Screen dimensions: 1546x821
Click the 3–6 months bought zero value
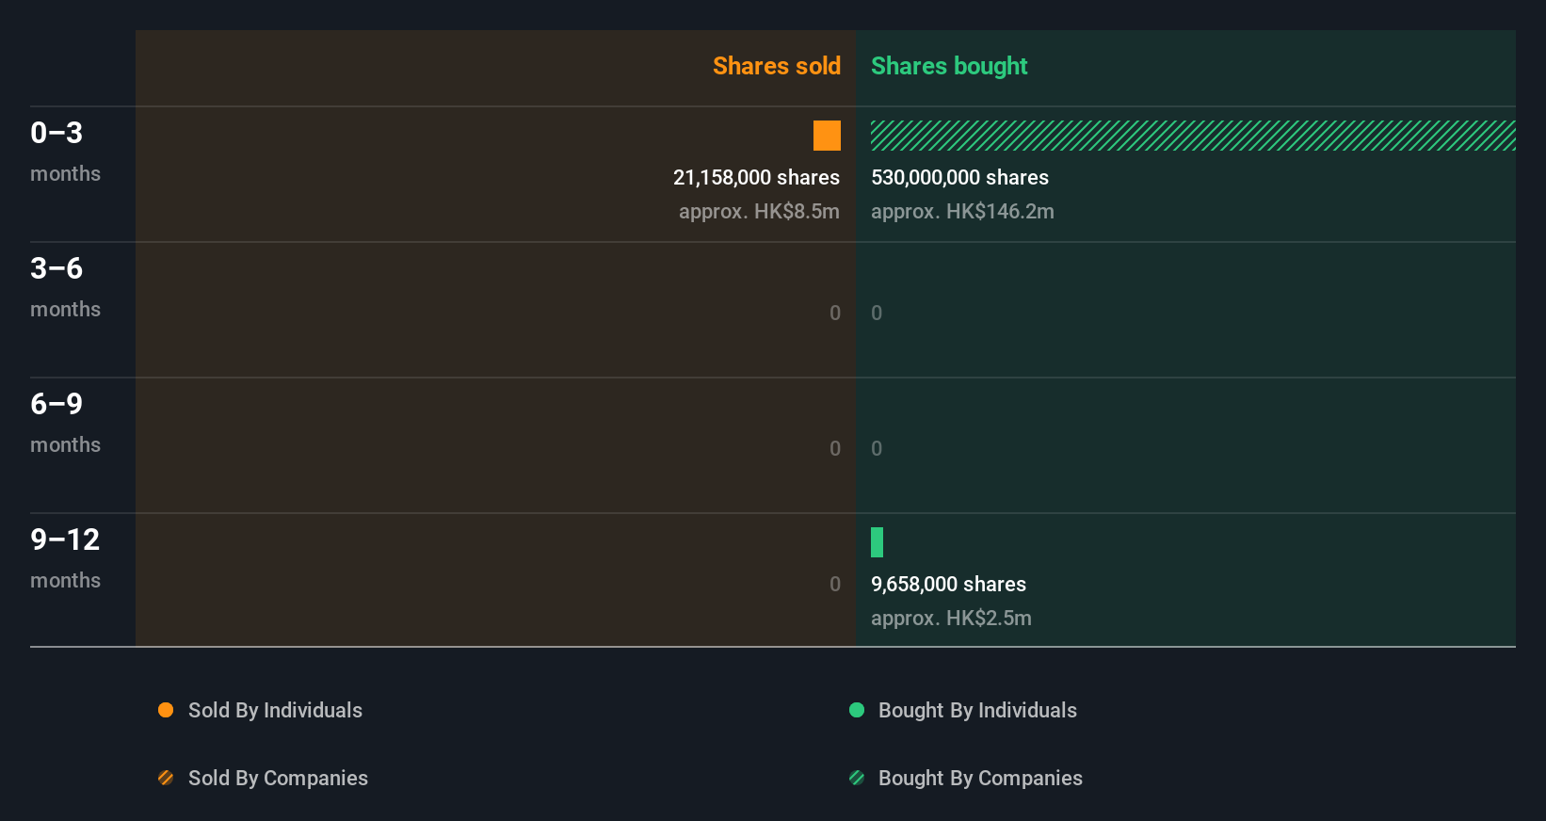click(877, 313)
